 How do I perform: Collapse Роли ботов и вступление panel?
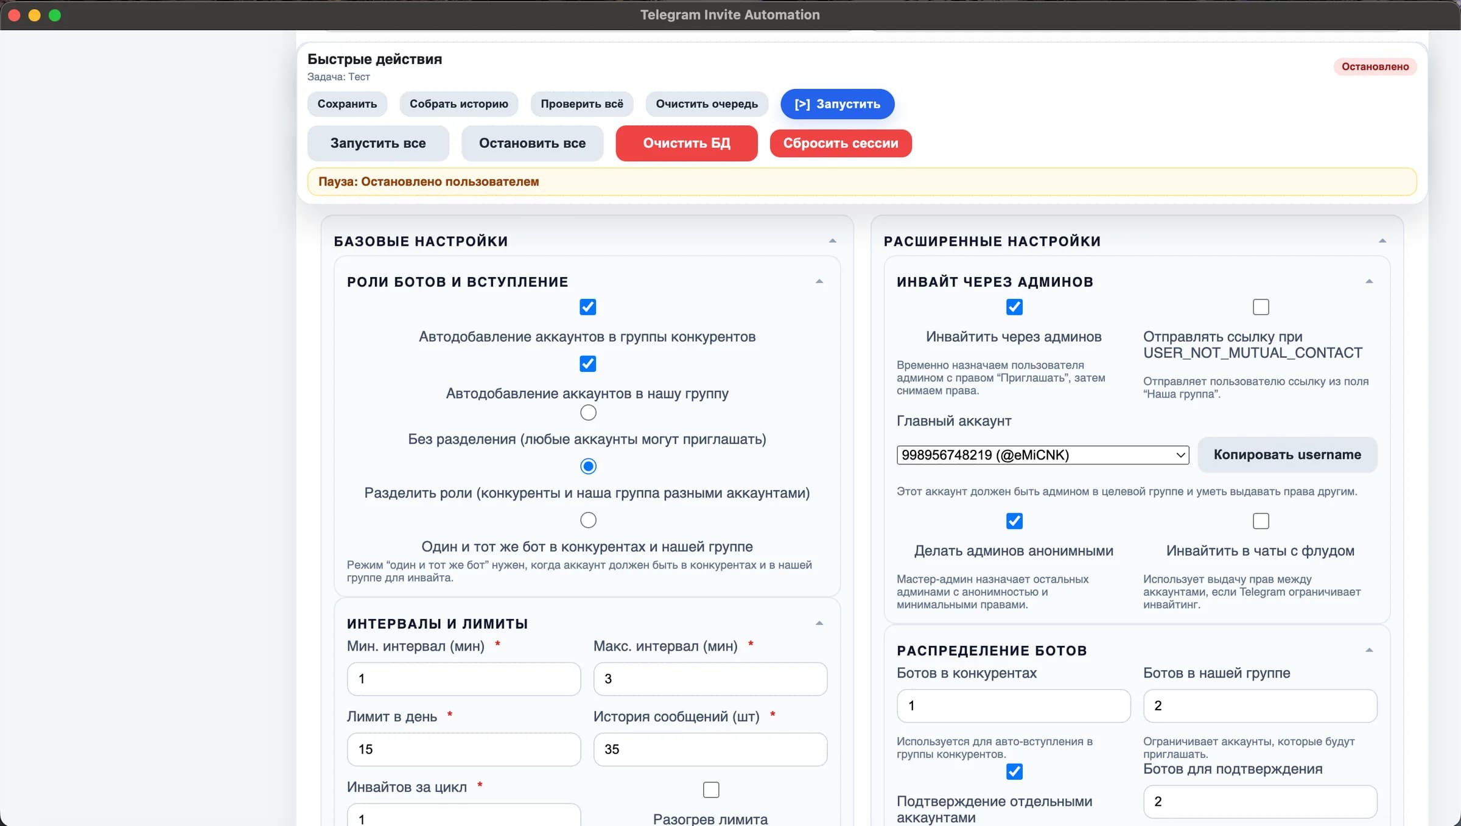(819, 282)
